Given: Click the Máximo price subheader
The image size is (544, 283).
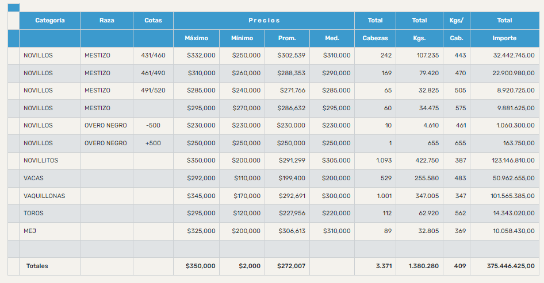Looking at the screenshot, I should tap(196, 38).
